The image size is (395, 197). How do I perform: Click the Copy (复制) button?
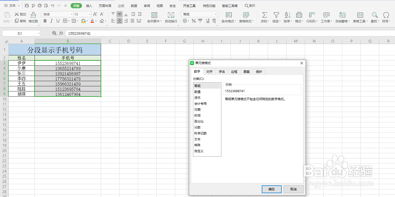click(x=20, y=21)
